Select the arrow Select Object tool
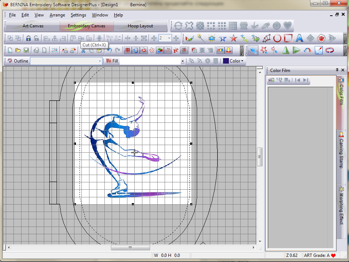This screenshot has height=262, width=349. click(x=253, y=50)
